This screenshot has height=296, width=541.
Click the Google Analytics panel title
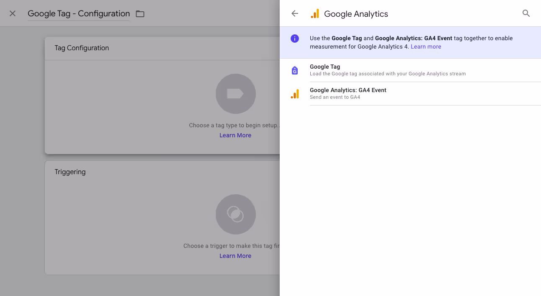click(356, 14)
